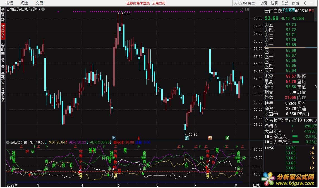Screen dimensions: 319x188
Task: Click 涨停 value 59.57
Action: [x=291, y=76]
